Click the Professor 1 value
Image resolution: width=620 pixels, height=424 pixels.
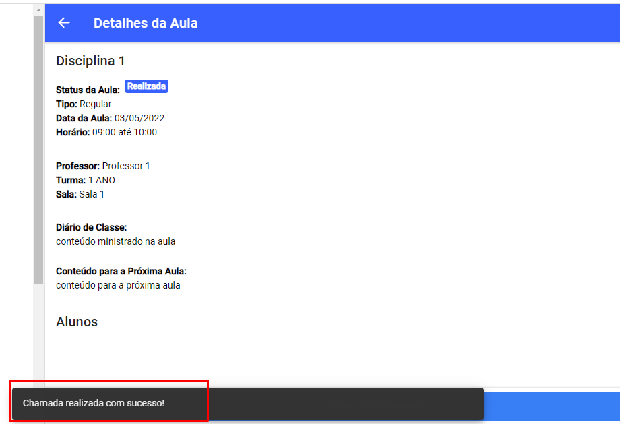[126, 166]
